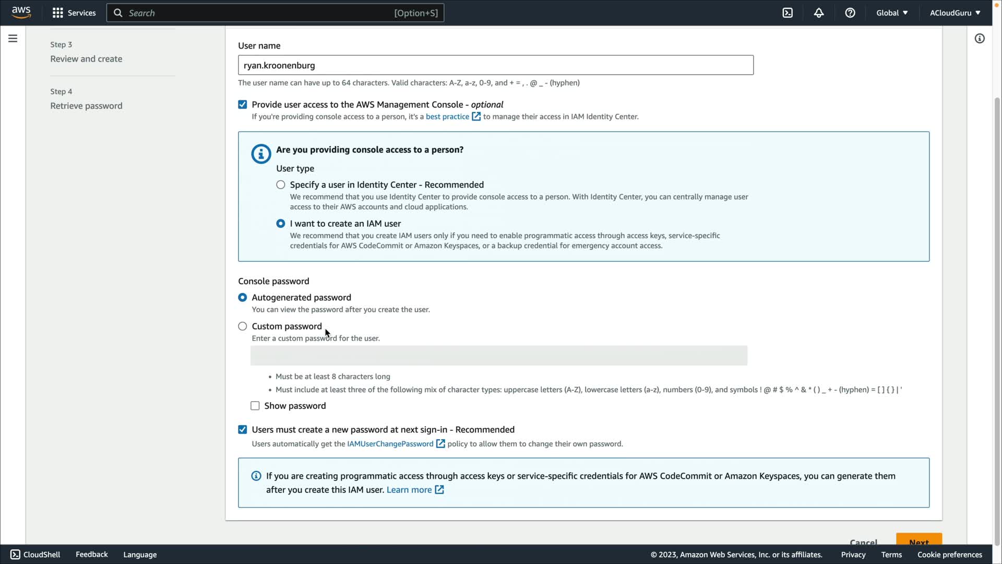1002x564 pixels.
Task: Open the Language selector in footer
Action: tap(140, 555)
